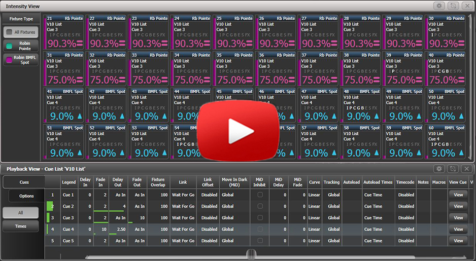This screenshot has height=261, width=476.
Task: Open the Playback View settings gear
Action: tap(439, 169)
